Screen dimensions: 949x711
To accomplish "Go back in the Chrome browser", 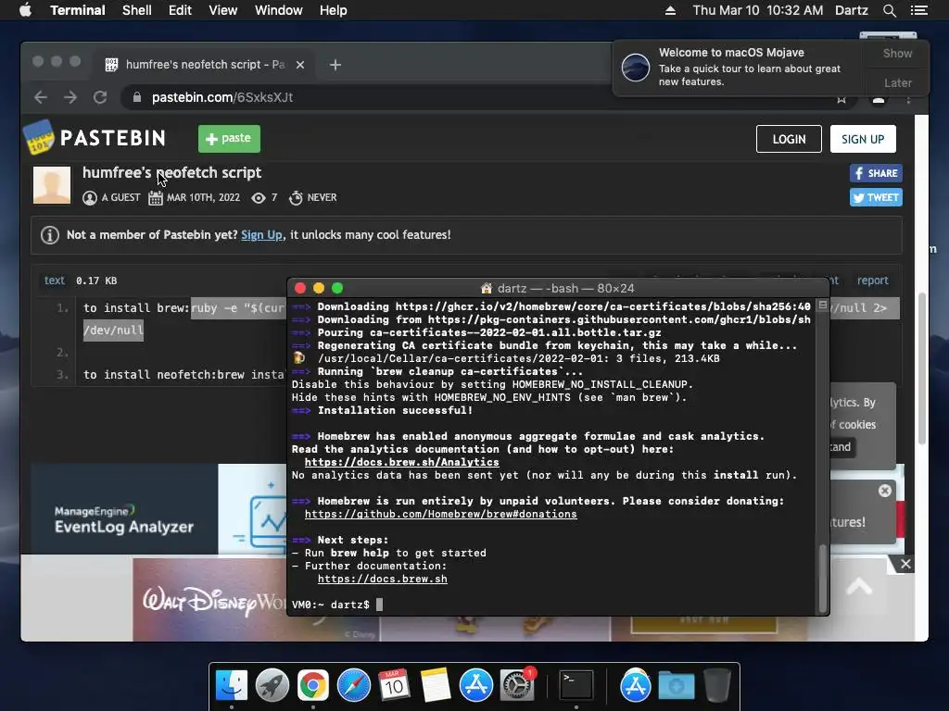I will (x=41, y=97).
